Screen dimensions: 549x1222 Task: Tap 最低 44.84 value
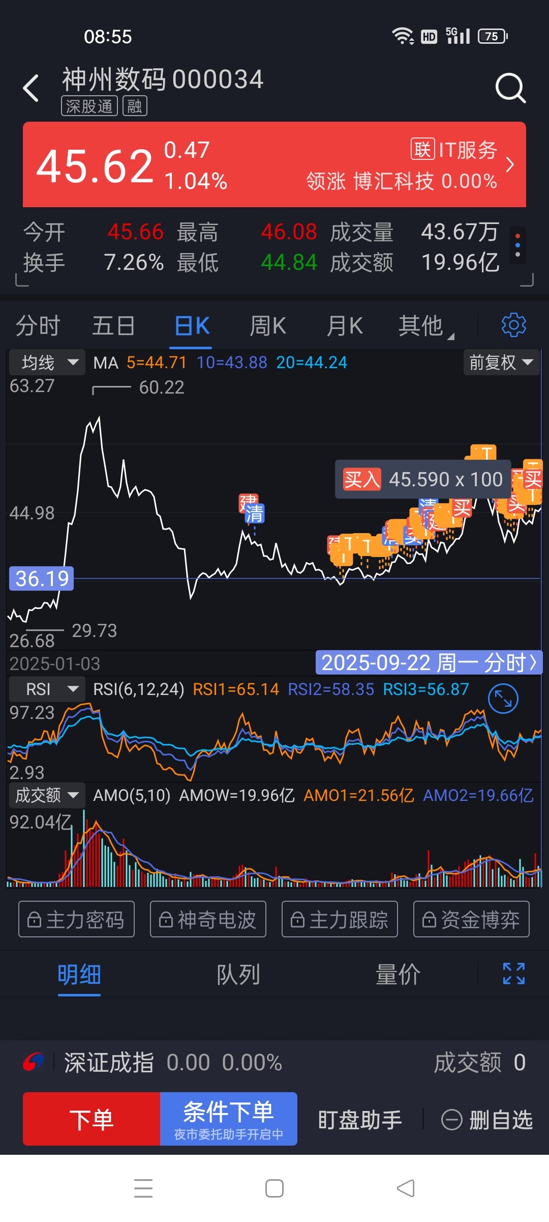289,262
